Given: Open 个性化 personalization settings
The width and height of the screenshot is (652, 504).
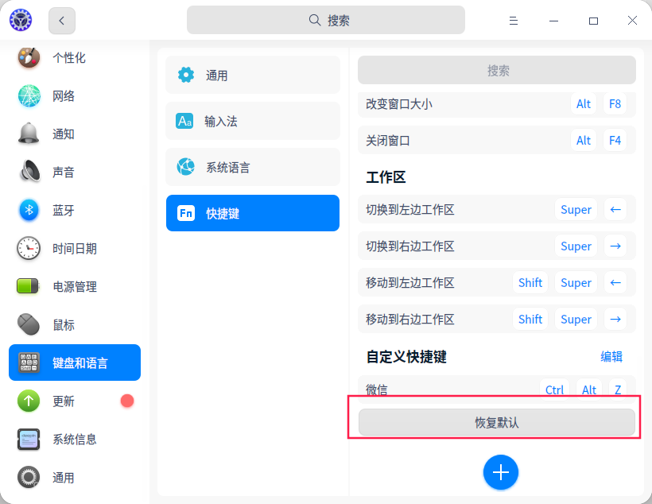Looking at the screenshot, I should coord(75,58).
